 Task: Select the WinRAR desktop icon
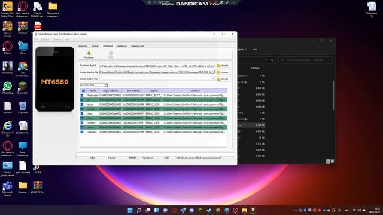[23, 28]
